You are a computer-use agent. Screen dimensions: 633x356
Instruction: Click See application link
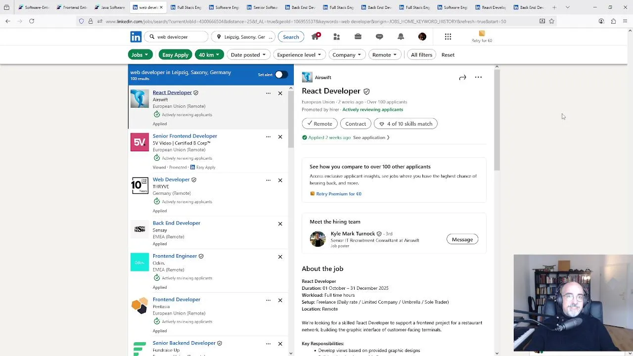tap(371, 137)
